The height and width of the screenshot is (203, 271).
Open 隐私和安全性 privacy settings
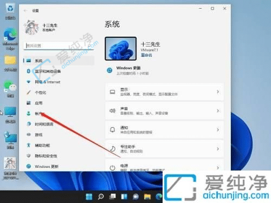pos(46,156)
